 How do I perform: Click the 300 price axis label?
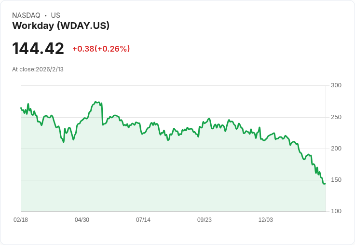tap(336, 85)
